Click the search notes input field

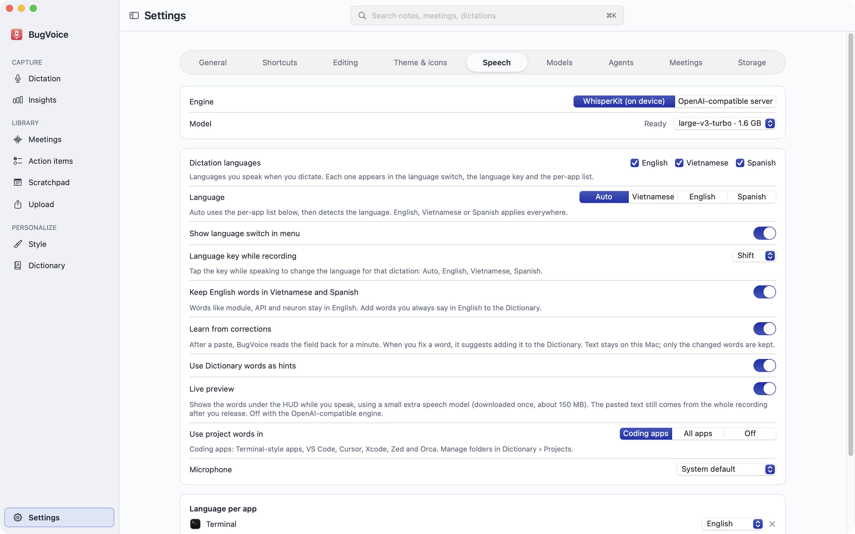point(487,15)
